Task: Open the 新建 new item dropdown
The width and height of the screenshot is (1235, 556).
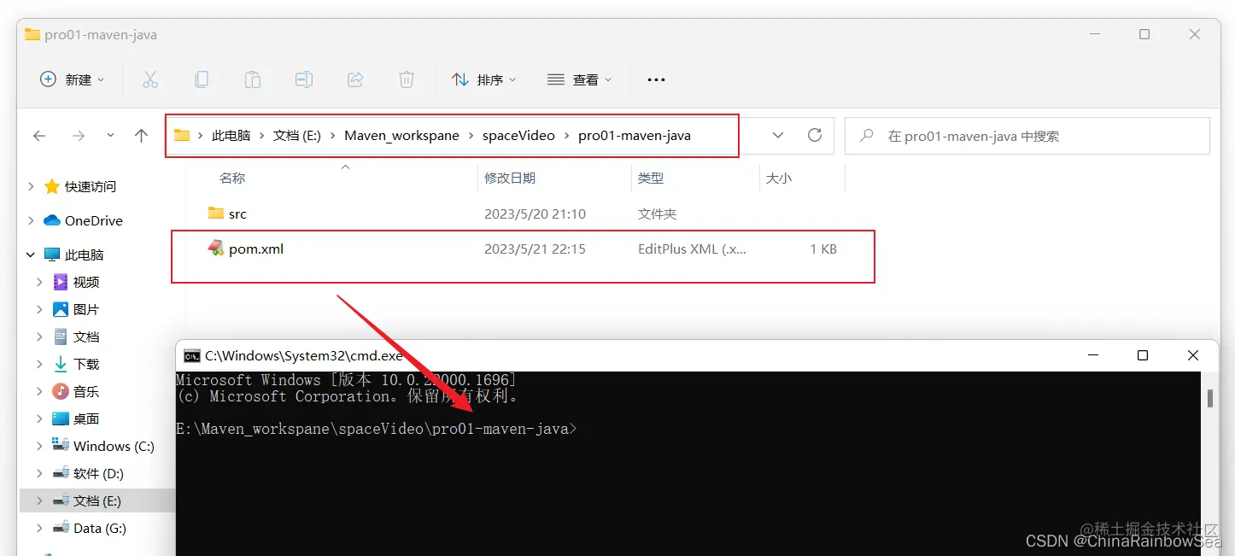Action: (71, 79)
